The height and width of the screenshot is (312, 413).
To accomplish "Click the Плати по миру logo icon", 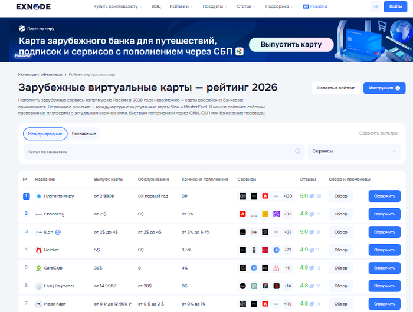I will tap(39, 196).
